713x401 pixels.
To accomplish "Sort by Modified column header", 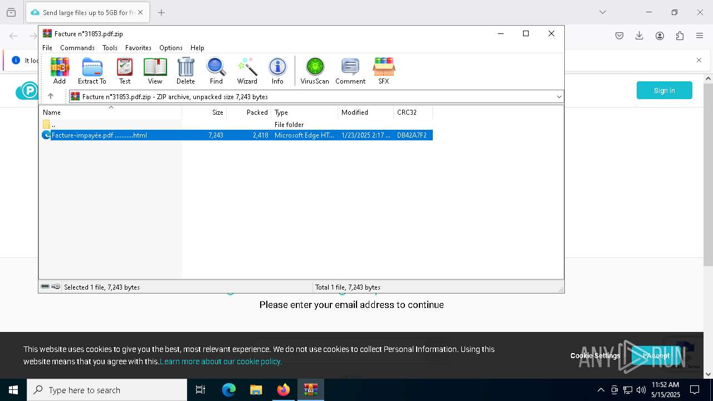I will (366, 113).
